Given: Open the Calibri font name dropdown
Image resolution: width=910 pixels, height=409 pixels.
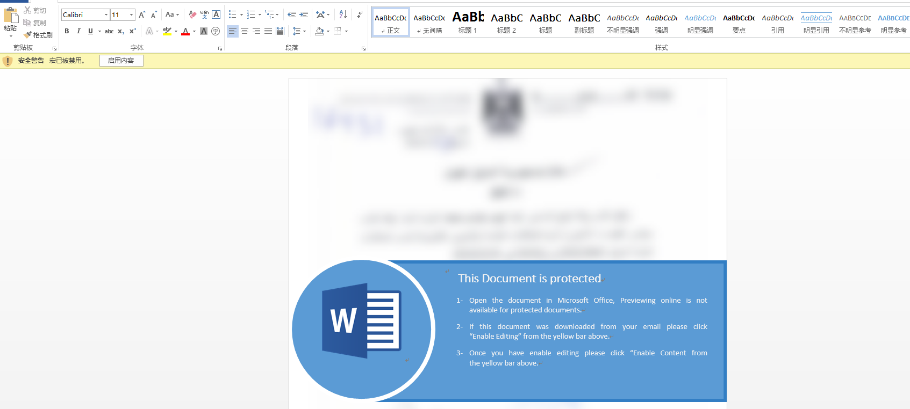Looking at the screenshot, I should [106, 14].
